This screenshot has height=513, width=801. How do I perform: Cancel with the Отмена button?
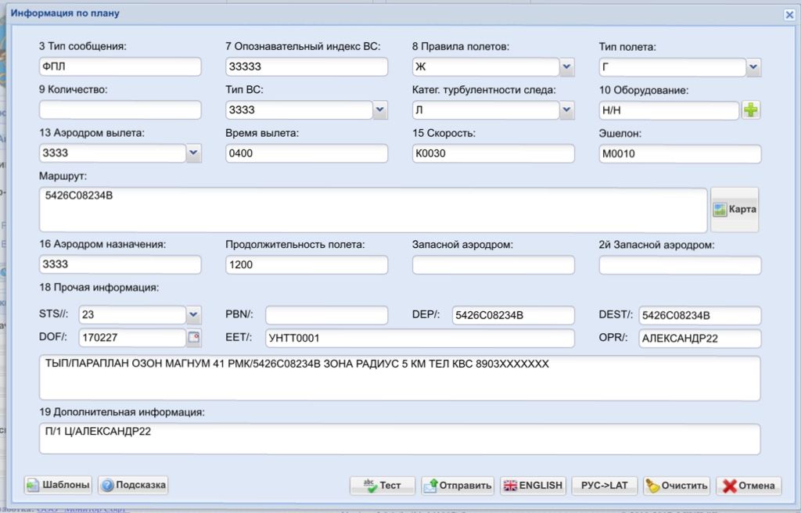pyautogui.click(x=749, y=486)
